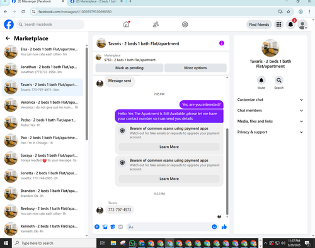This screenshot has width=315, height=248.
Task: Attach a photo using the image icon
Action: [105, 227]
